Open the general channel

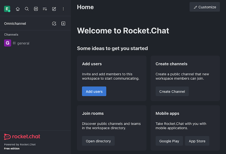[23, 43]
